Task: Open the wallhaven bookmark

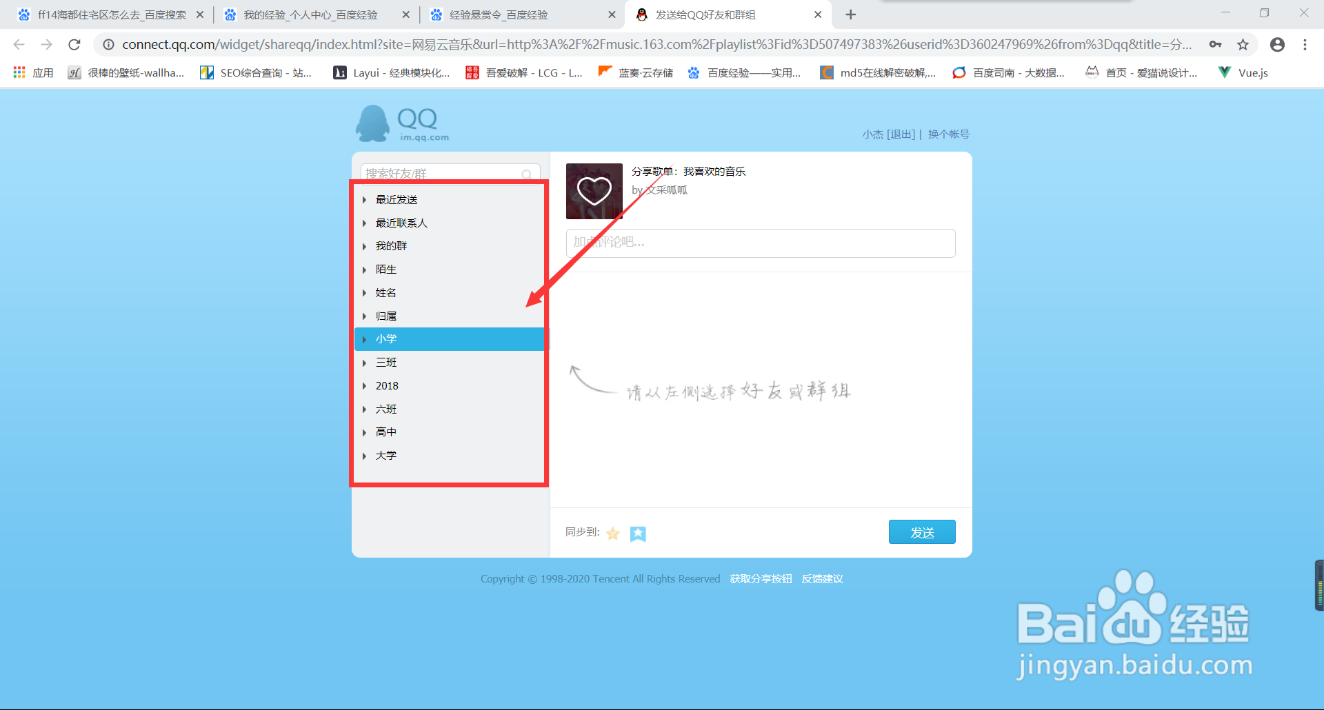Action: 126,72
